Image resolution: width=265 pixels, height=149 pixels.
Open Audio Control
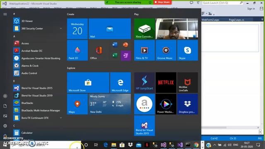pyautogui.click(x=38, y=73)
